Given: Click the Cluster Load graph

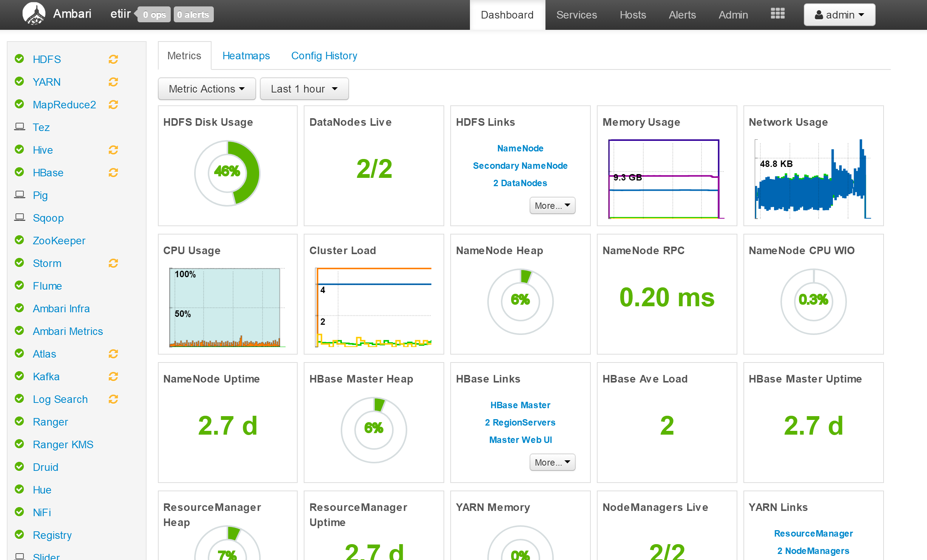Looking at the screenshot, I should coord(374,307).
